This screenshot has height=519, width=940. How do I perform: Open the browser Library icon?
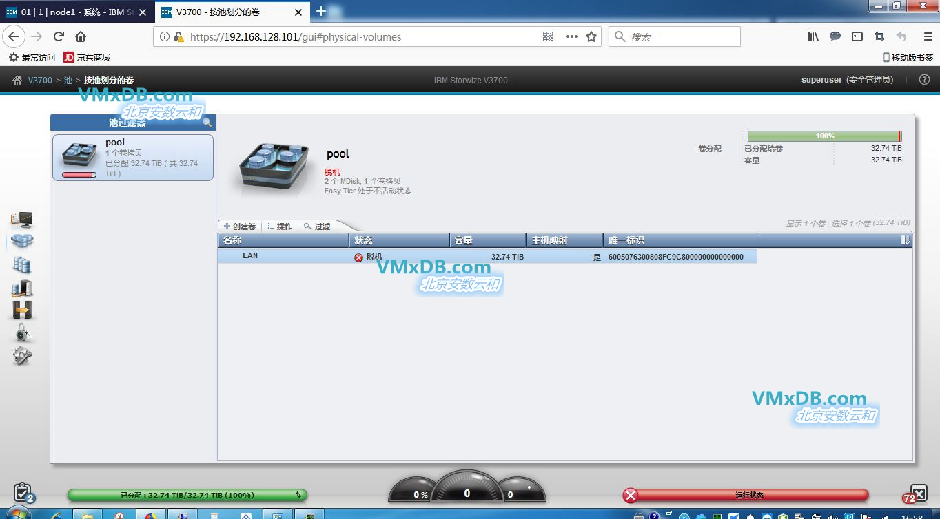click(x=813, y=36)
